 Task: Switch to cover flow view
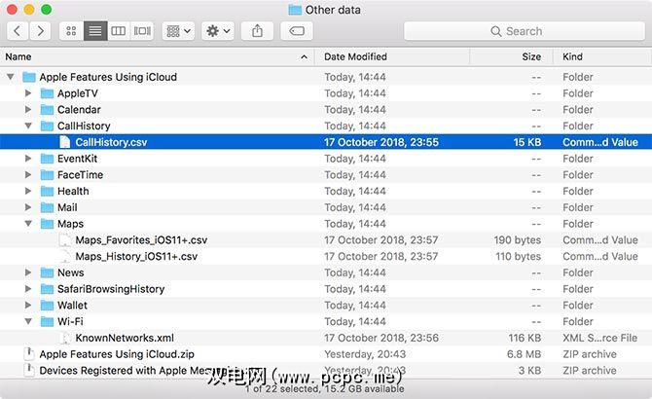click(142, 31)
